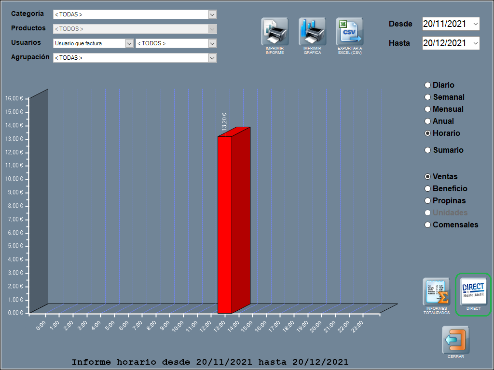Open Informes Totalizados report icon

(x=436, y=291)
